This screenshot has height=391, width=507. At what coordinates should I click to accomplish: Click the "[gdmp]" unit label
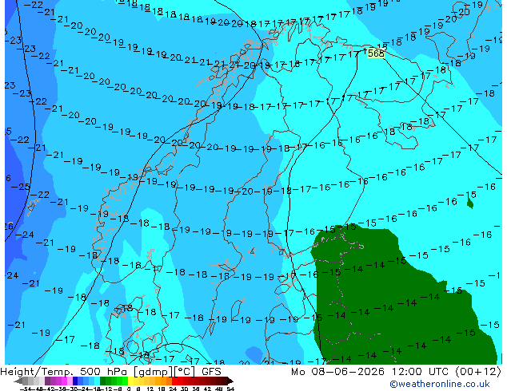click(x=154, y=372)
